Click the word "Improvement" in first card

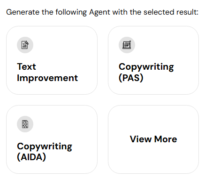(x=47, y=78)
